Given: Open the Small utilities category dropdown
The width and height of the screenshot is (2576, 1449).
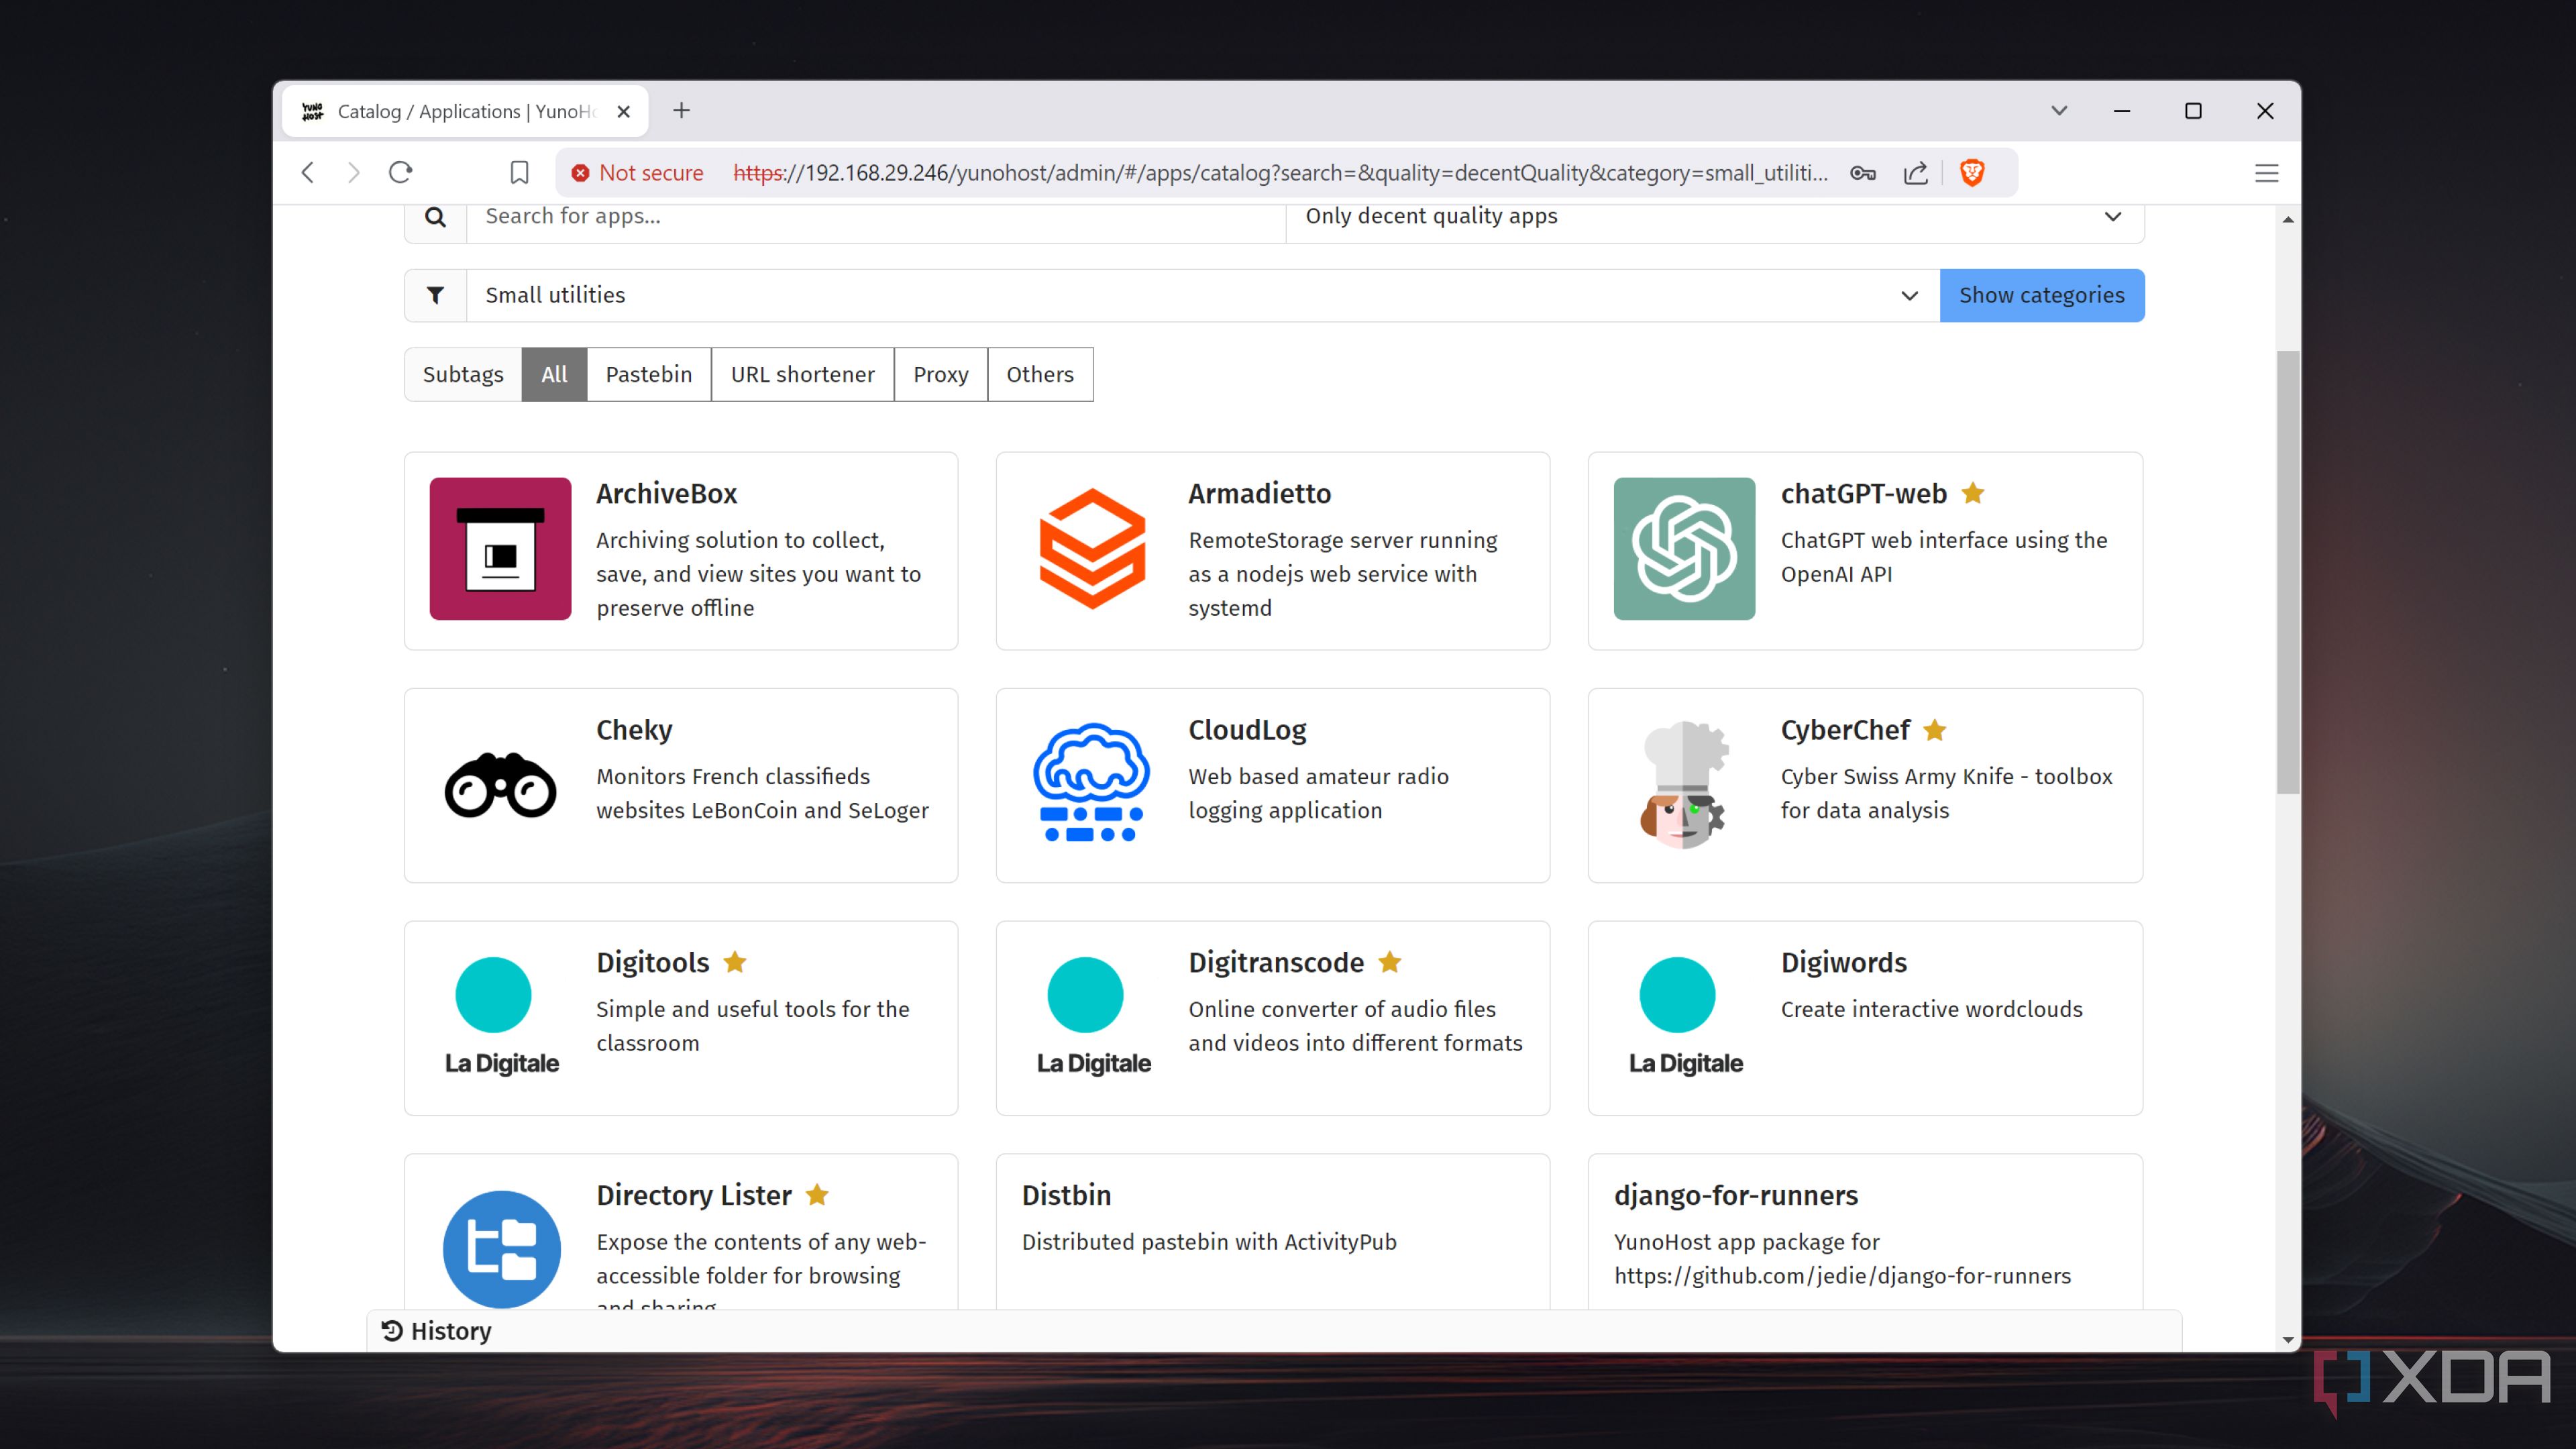Looking at the screenshot, I should (1203, 295).
